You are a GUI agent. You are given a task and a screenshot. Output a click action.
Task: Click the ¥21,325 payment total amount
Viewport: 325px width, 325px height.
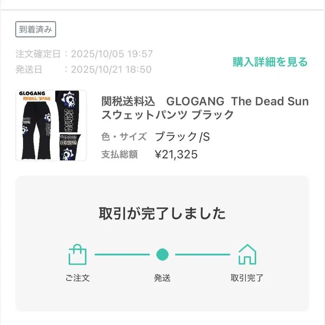(176, 155)
